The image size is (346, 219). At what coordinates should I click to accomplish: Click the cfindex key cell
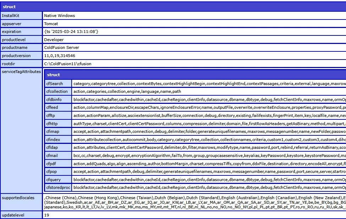pos(58,140)
